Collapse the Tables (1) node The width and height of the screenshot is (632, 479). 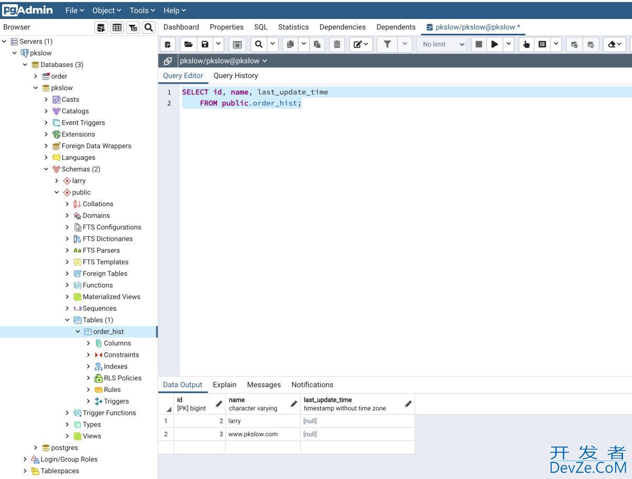tap(67, 320)
